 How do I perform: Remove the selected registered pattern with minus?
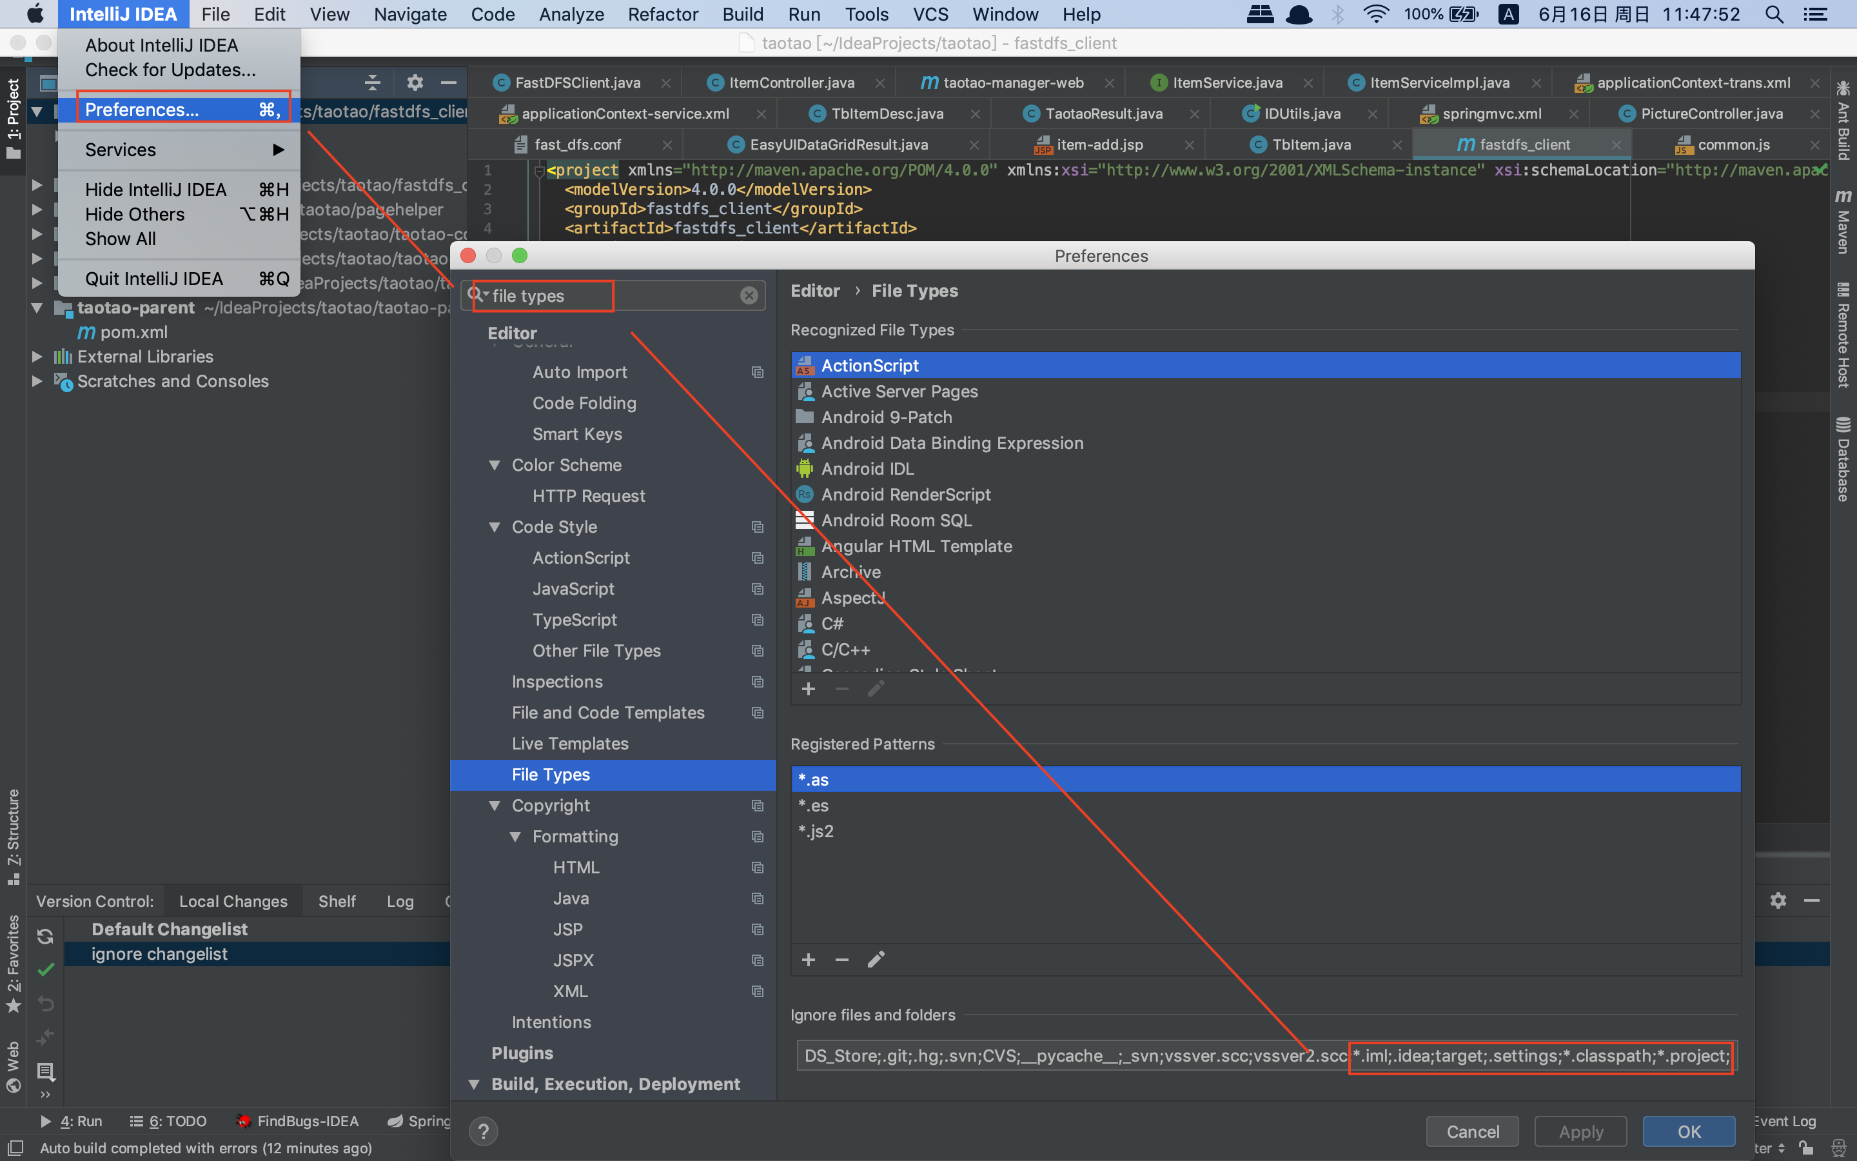842,960
